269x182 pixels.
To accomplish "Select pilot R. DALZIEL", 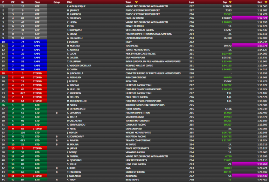I will coord(73,58).
